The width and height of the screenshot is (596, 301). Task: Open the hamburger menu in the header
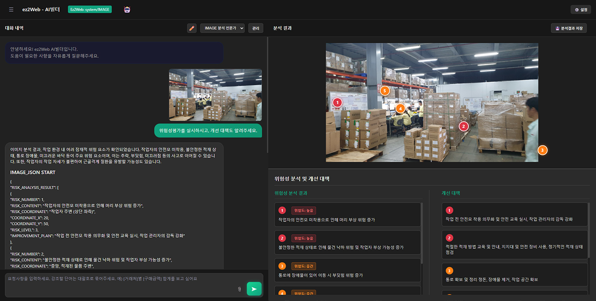point(11,9)
